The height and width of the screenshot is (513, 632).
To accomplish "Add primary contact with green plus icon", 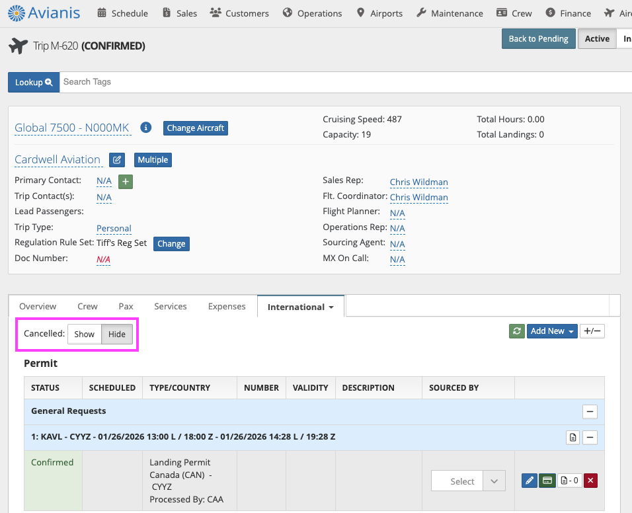I will tap(126, 181).
